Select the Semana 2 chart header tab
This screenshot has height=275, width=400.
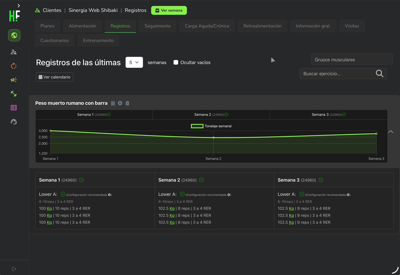(x=211, y=115)
